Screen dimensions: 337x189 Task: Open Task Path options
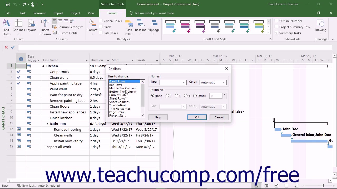coord(129,27)
